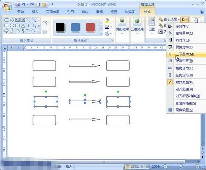
Task: Toggle View Gridlines (查看网格线) option
Action: click(186, 103)
